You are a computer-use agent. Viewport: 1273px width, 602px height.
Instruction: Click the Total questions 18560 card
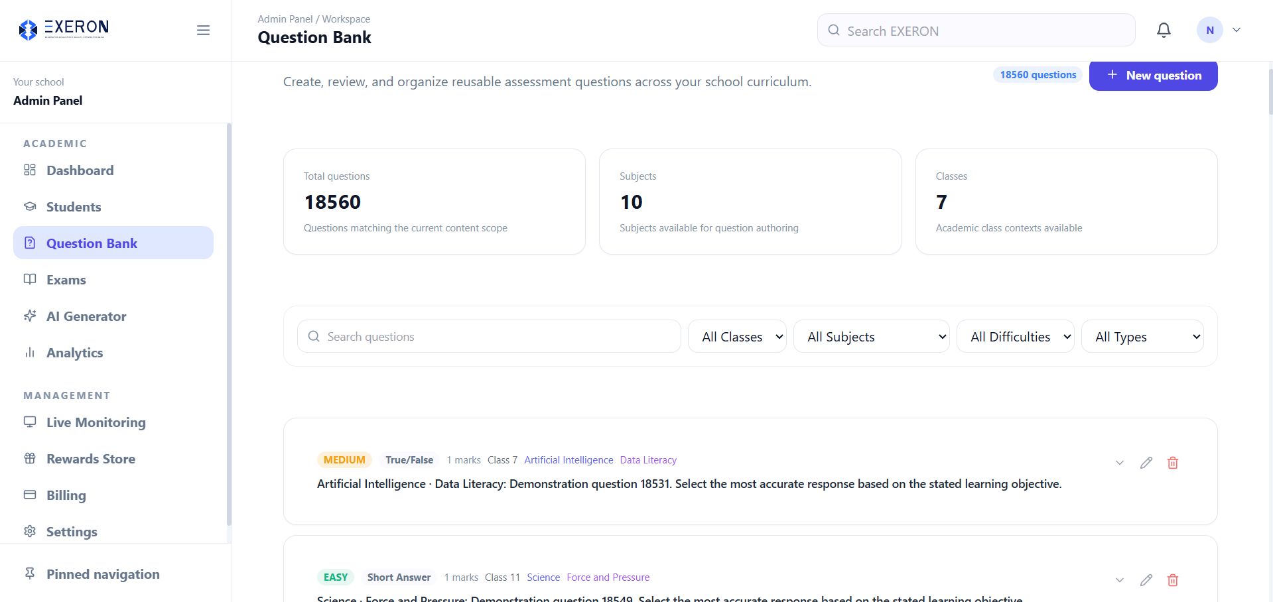pyautogui.click(x=435, y=202)
